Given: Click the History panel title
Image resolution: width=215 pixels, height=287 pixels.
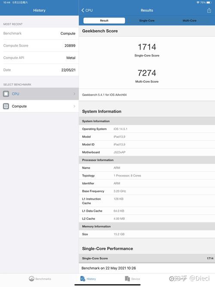Looking at the screenshot, I should [x=39, y=10].
